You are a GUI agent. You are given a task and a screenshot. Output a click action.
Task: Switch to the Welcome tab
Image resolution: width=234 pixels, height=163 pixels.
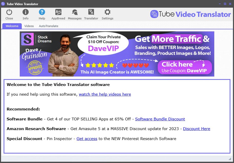click(x=12, y=26)
